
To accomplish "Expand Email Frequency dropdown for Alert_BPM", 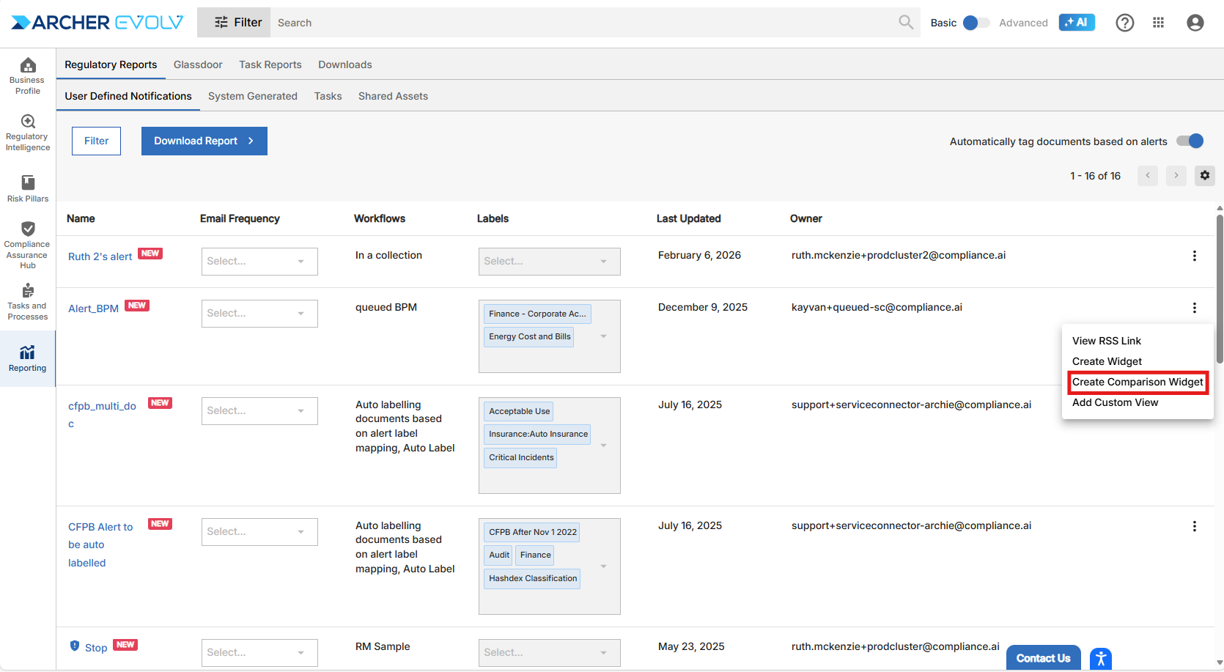I will [x=259, y=314].
